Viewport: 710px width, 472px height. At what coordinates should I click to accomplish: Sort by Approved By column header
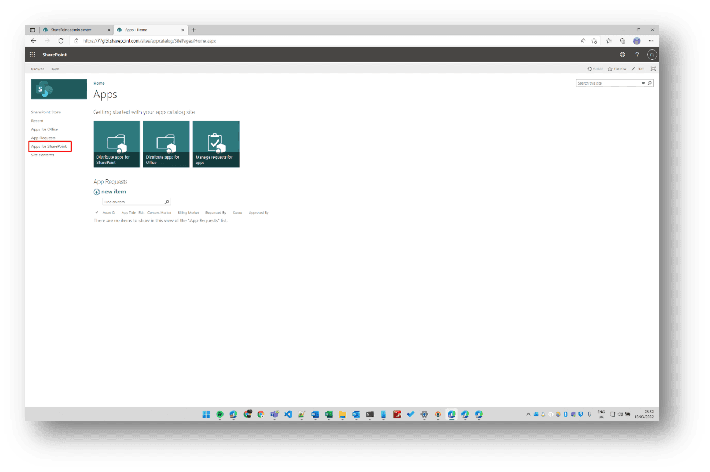coord(259,213)
